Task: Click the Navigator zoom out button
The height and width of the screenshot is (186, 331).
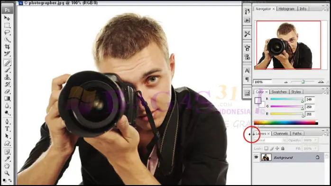Action: (286, 82)
